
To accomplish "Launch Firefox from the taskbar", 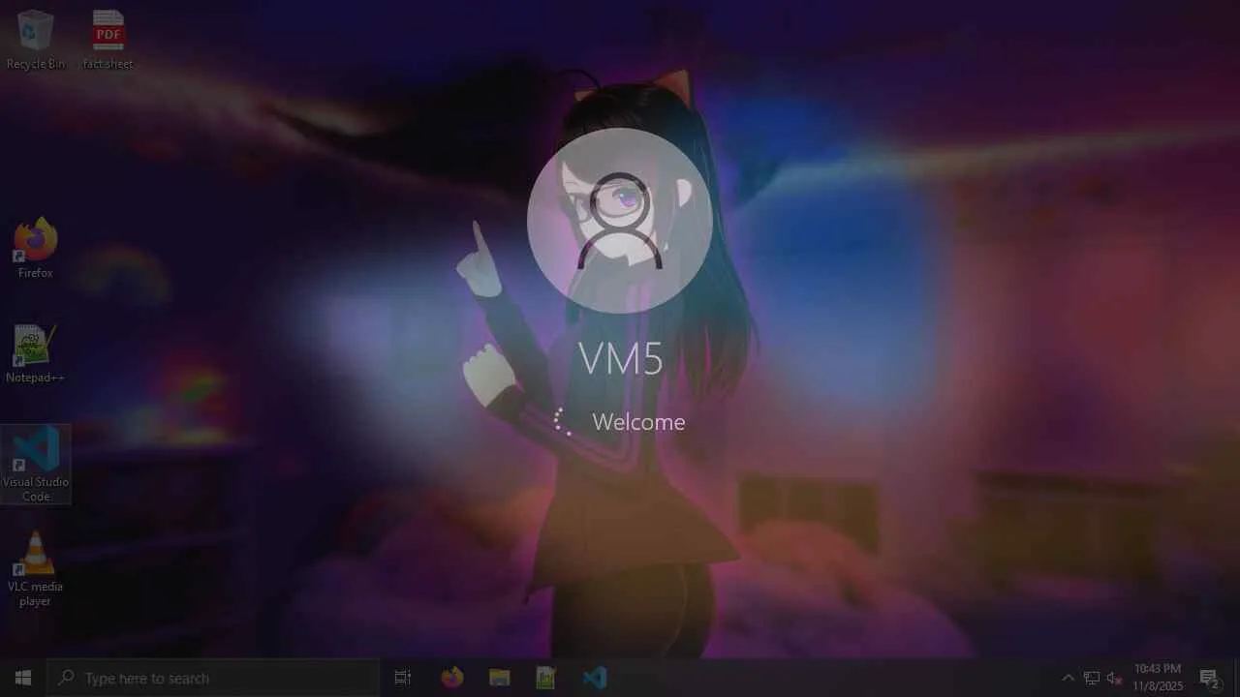I will point(451,678).
